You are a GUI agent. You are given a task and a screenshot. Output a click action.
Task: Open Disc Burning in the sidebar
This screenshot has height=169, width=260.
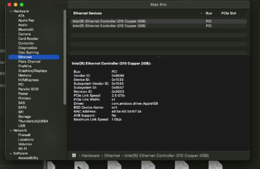[x=28, y=52]
